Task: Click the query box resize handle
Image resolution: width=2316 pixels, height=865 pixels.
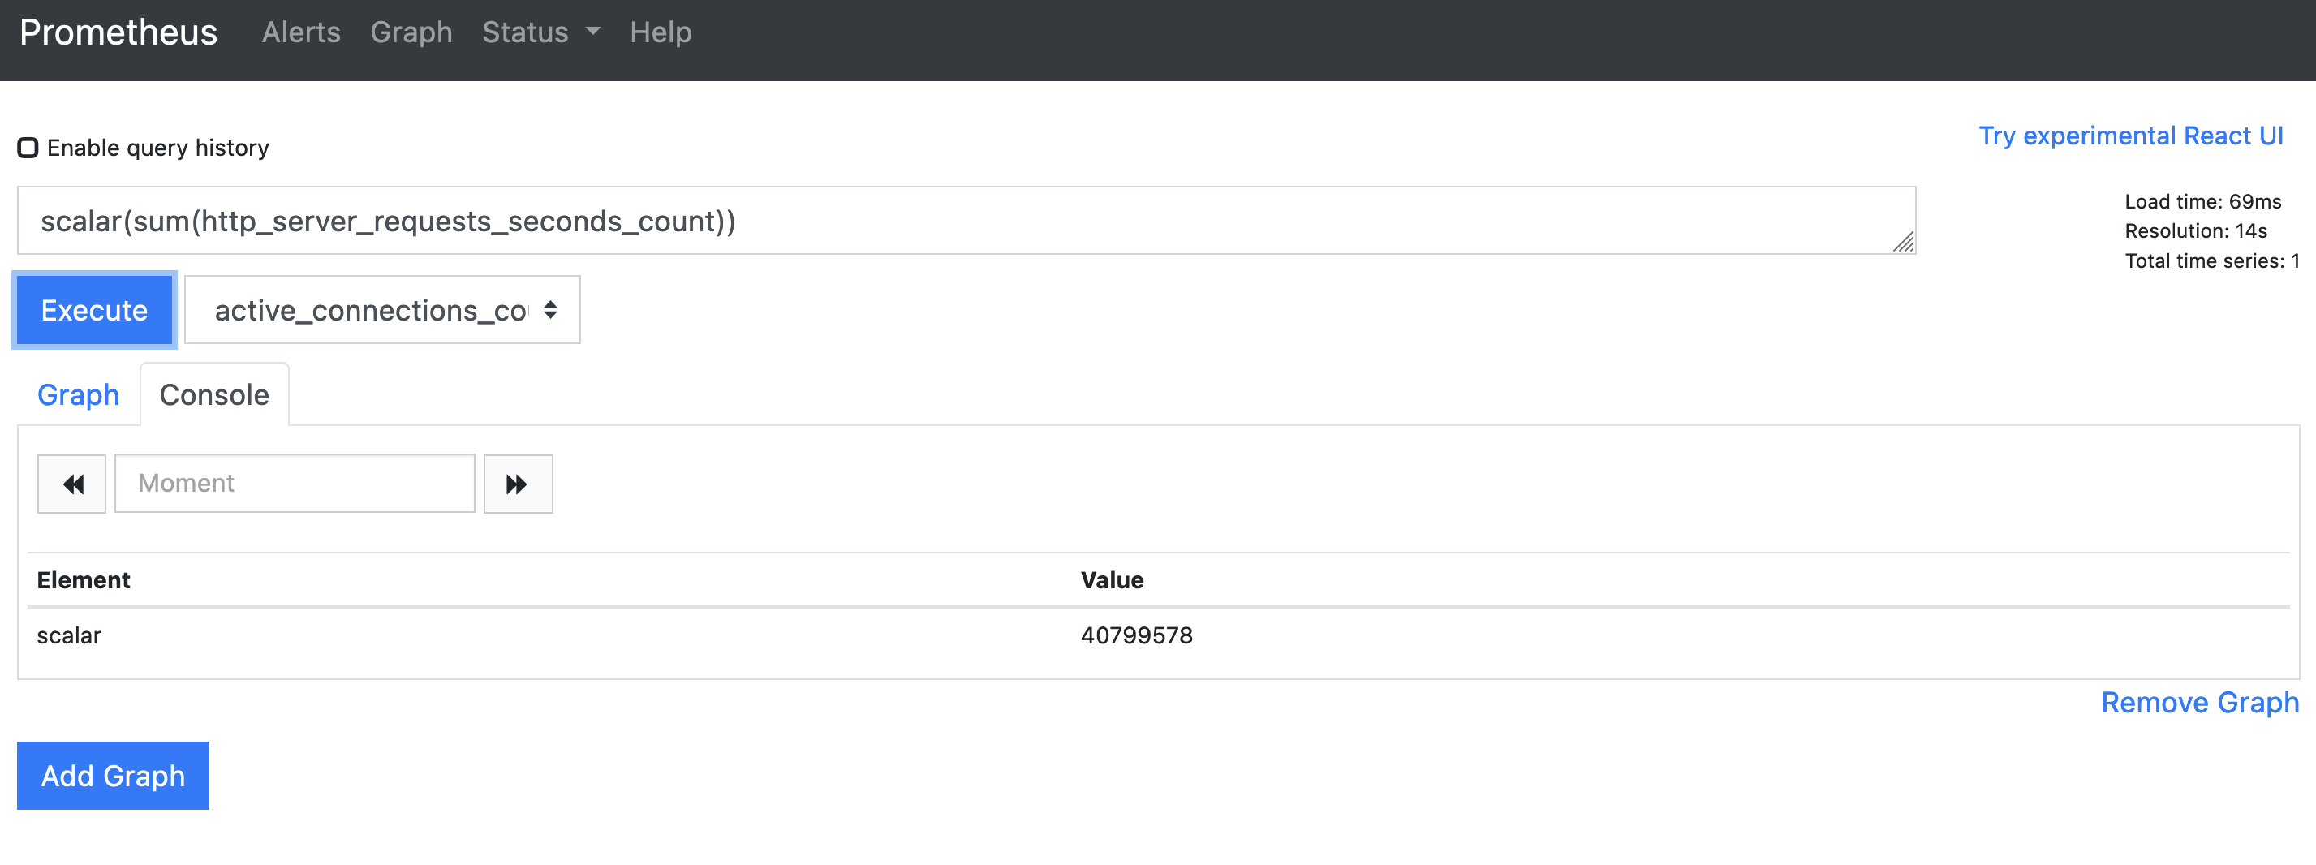Action: 1902,242
